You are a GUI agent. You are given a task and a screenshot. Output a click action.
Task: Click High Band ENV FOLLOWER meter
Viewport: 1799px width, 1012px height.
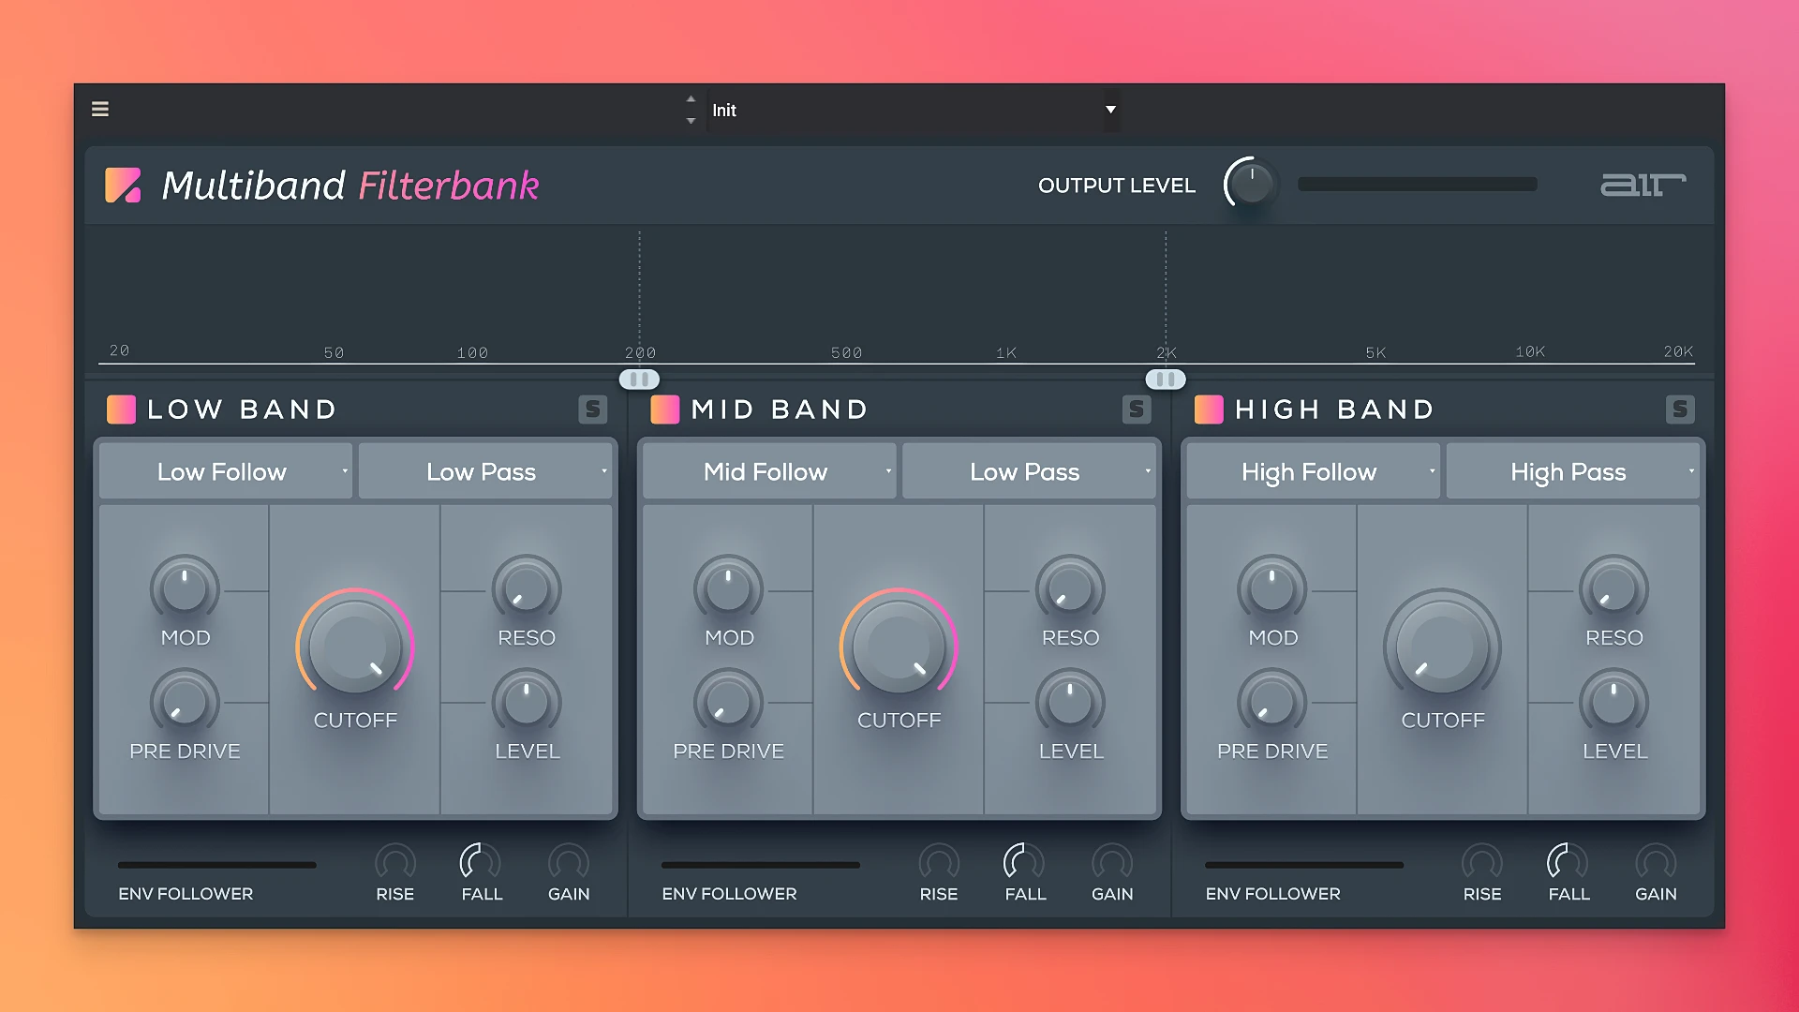(x=1304, y=865)
